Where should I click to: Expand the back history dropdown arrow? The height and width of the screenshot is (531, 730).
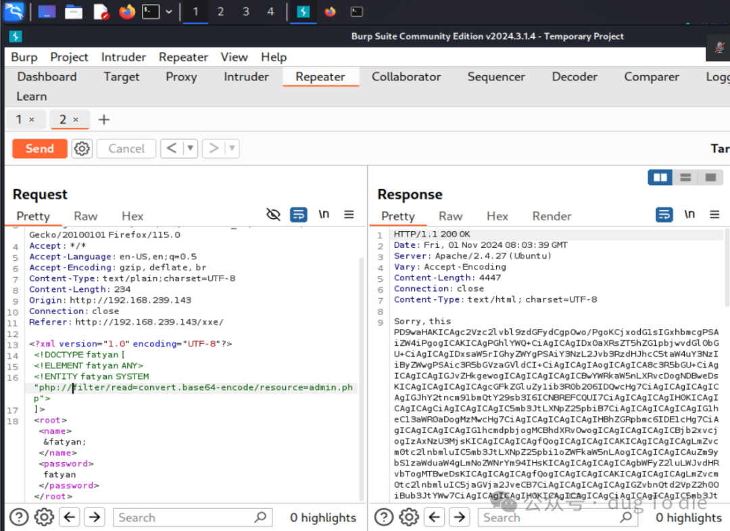[191, 149]
